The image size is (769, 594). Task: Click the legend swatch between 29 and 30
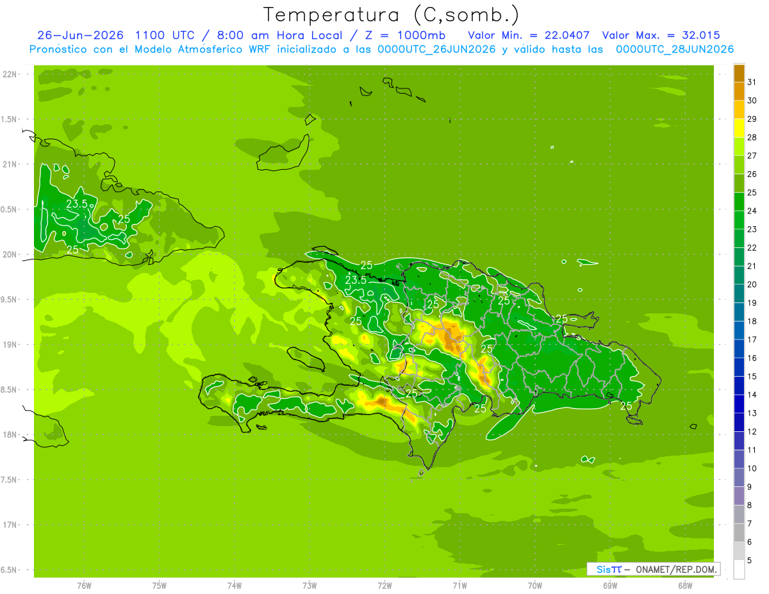pyautogui.click(x=739, y=110)
